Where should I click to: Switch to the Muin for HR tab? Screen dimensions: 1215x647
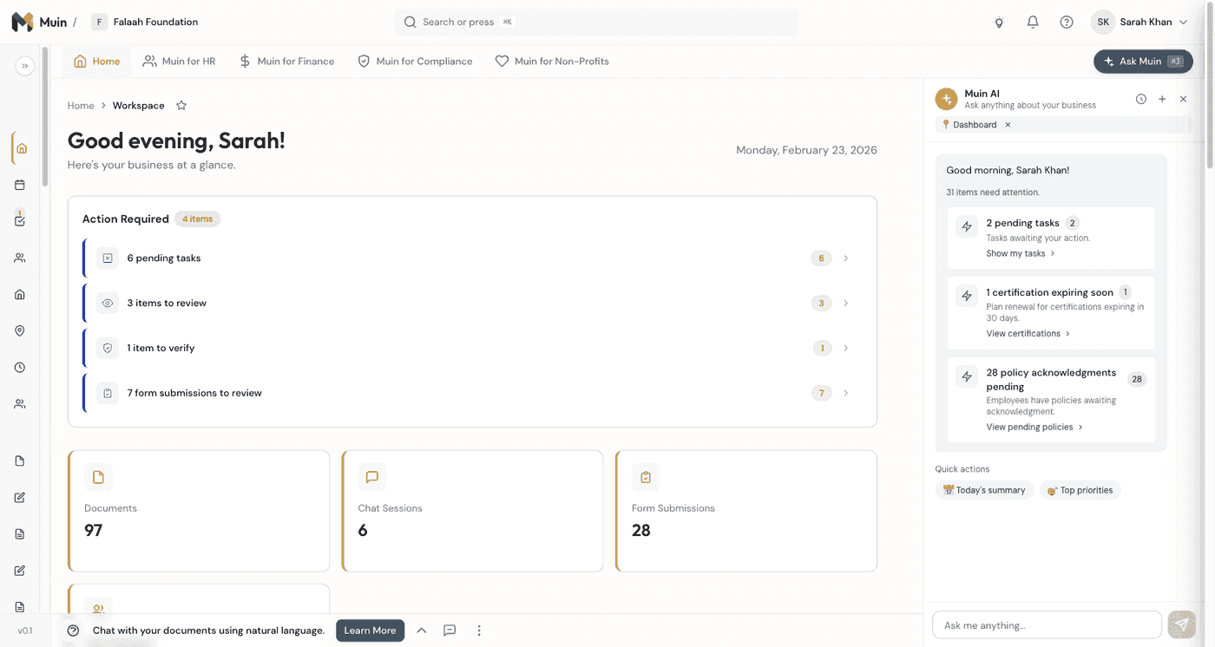(179, 61)
